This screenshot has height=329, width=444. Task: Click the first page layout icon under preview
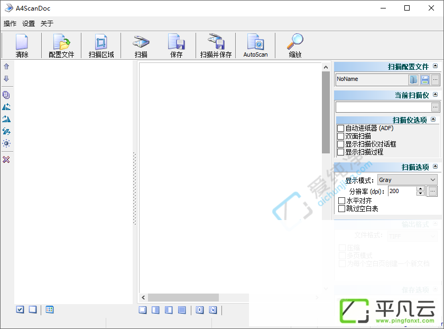coord(143,310)
